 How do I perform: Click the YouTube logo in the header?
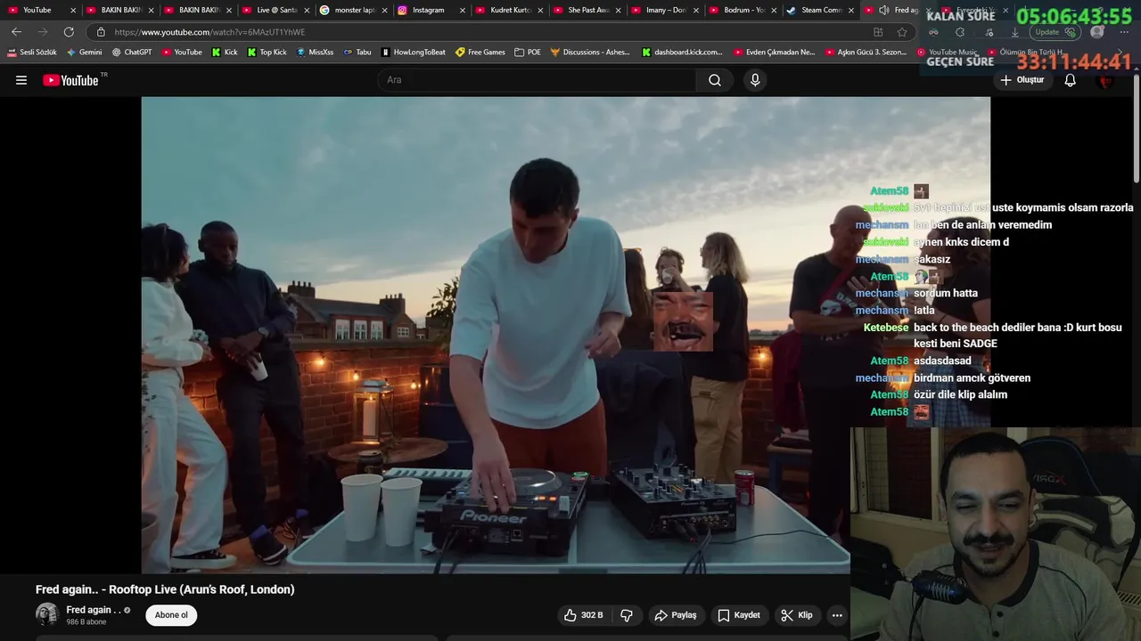70,80
